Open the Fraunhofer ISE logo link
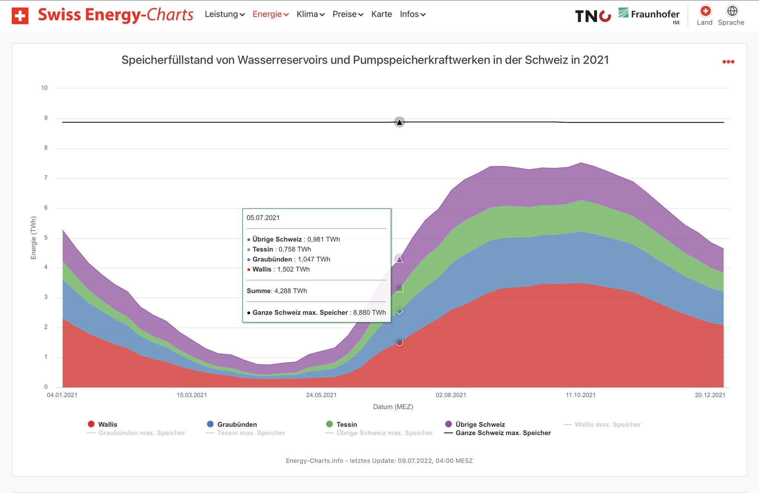Screen dimensions: 759x493 click(x=649, y=16)
